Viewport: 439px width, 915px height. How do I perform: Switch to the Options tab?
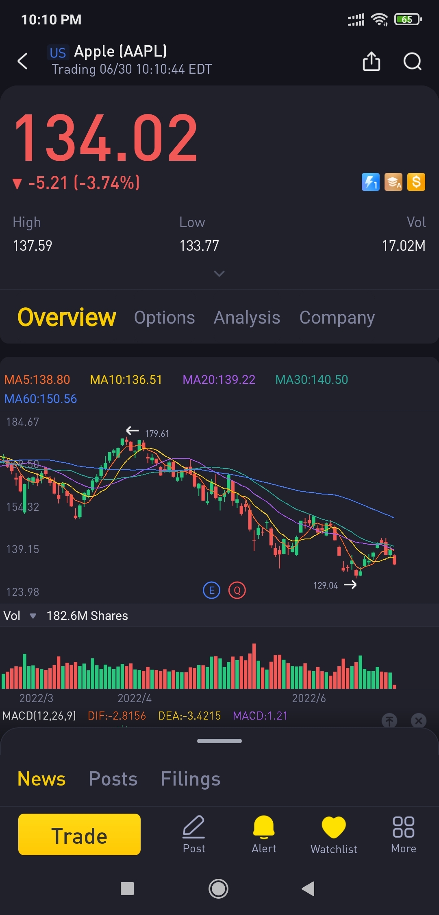[x=165, y=318]
